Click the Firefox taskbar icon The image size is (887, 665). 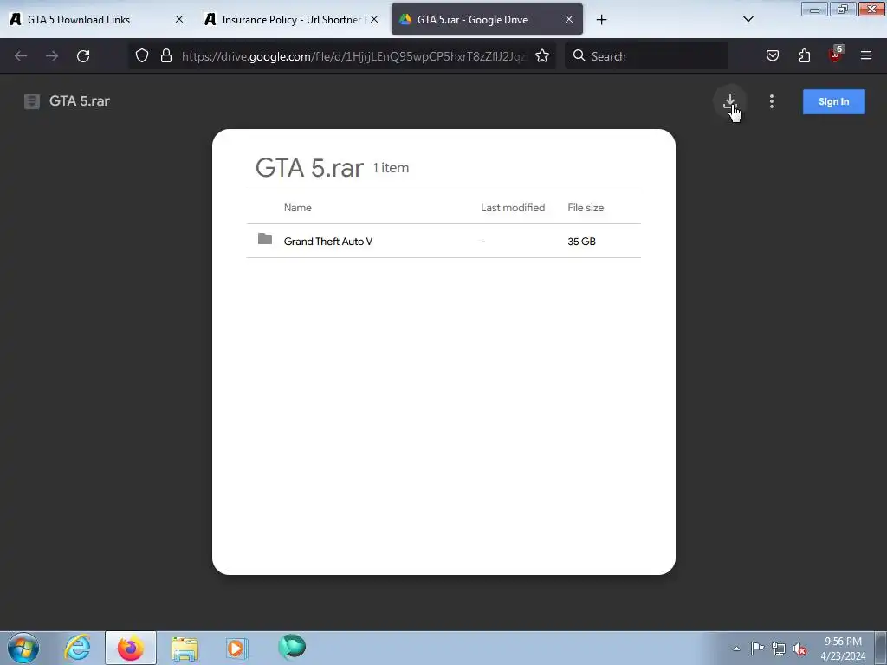[x=130, y=648]
